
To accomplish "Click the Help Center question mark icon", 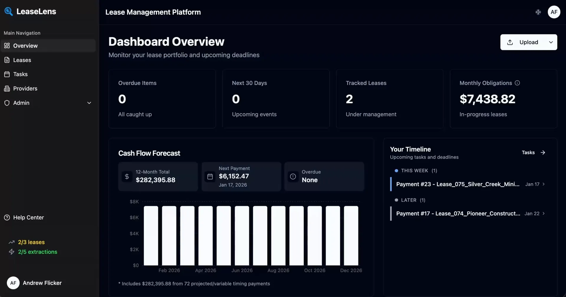I will 7,217.
